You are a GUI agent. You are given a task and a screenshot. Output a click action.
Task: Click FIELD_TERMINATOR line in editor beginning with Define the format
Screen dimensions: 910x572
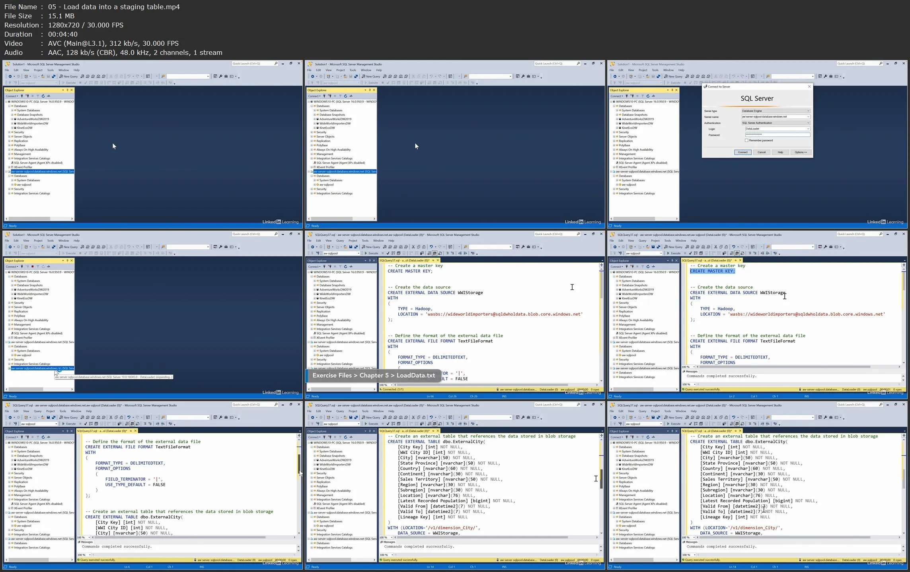(x=135, y=479)
